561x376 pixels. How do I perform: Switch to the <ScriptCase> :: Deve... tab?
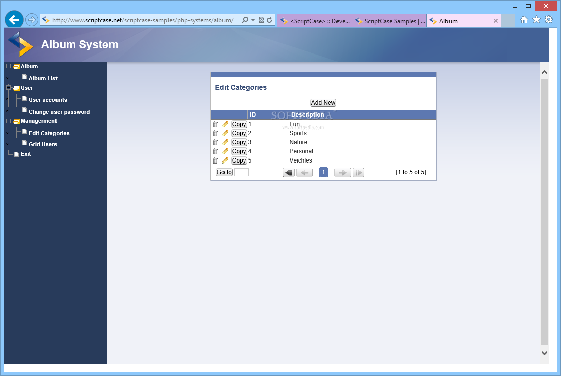click(x=315, y=21)
